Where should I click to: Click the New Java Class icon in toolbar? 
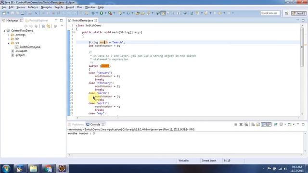128,13
